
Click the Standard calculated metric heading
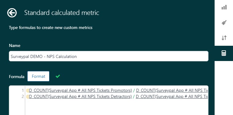point(62,13)
